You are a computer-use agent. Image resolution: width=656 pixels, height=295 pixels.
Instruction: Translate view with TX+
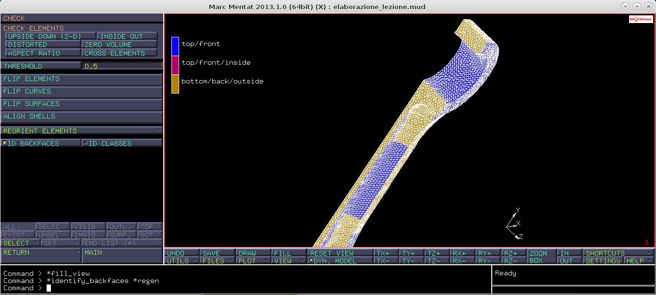(387, 253)
